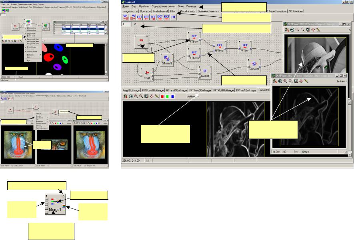Select the FFTForw1 node

pyautogui.click(x=194, y=38)
